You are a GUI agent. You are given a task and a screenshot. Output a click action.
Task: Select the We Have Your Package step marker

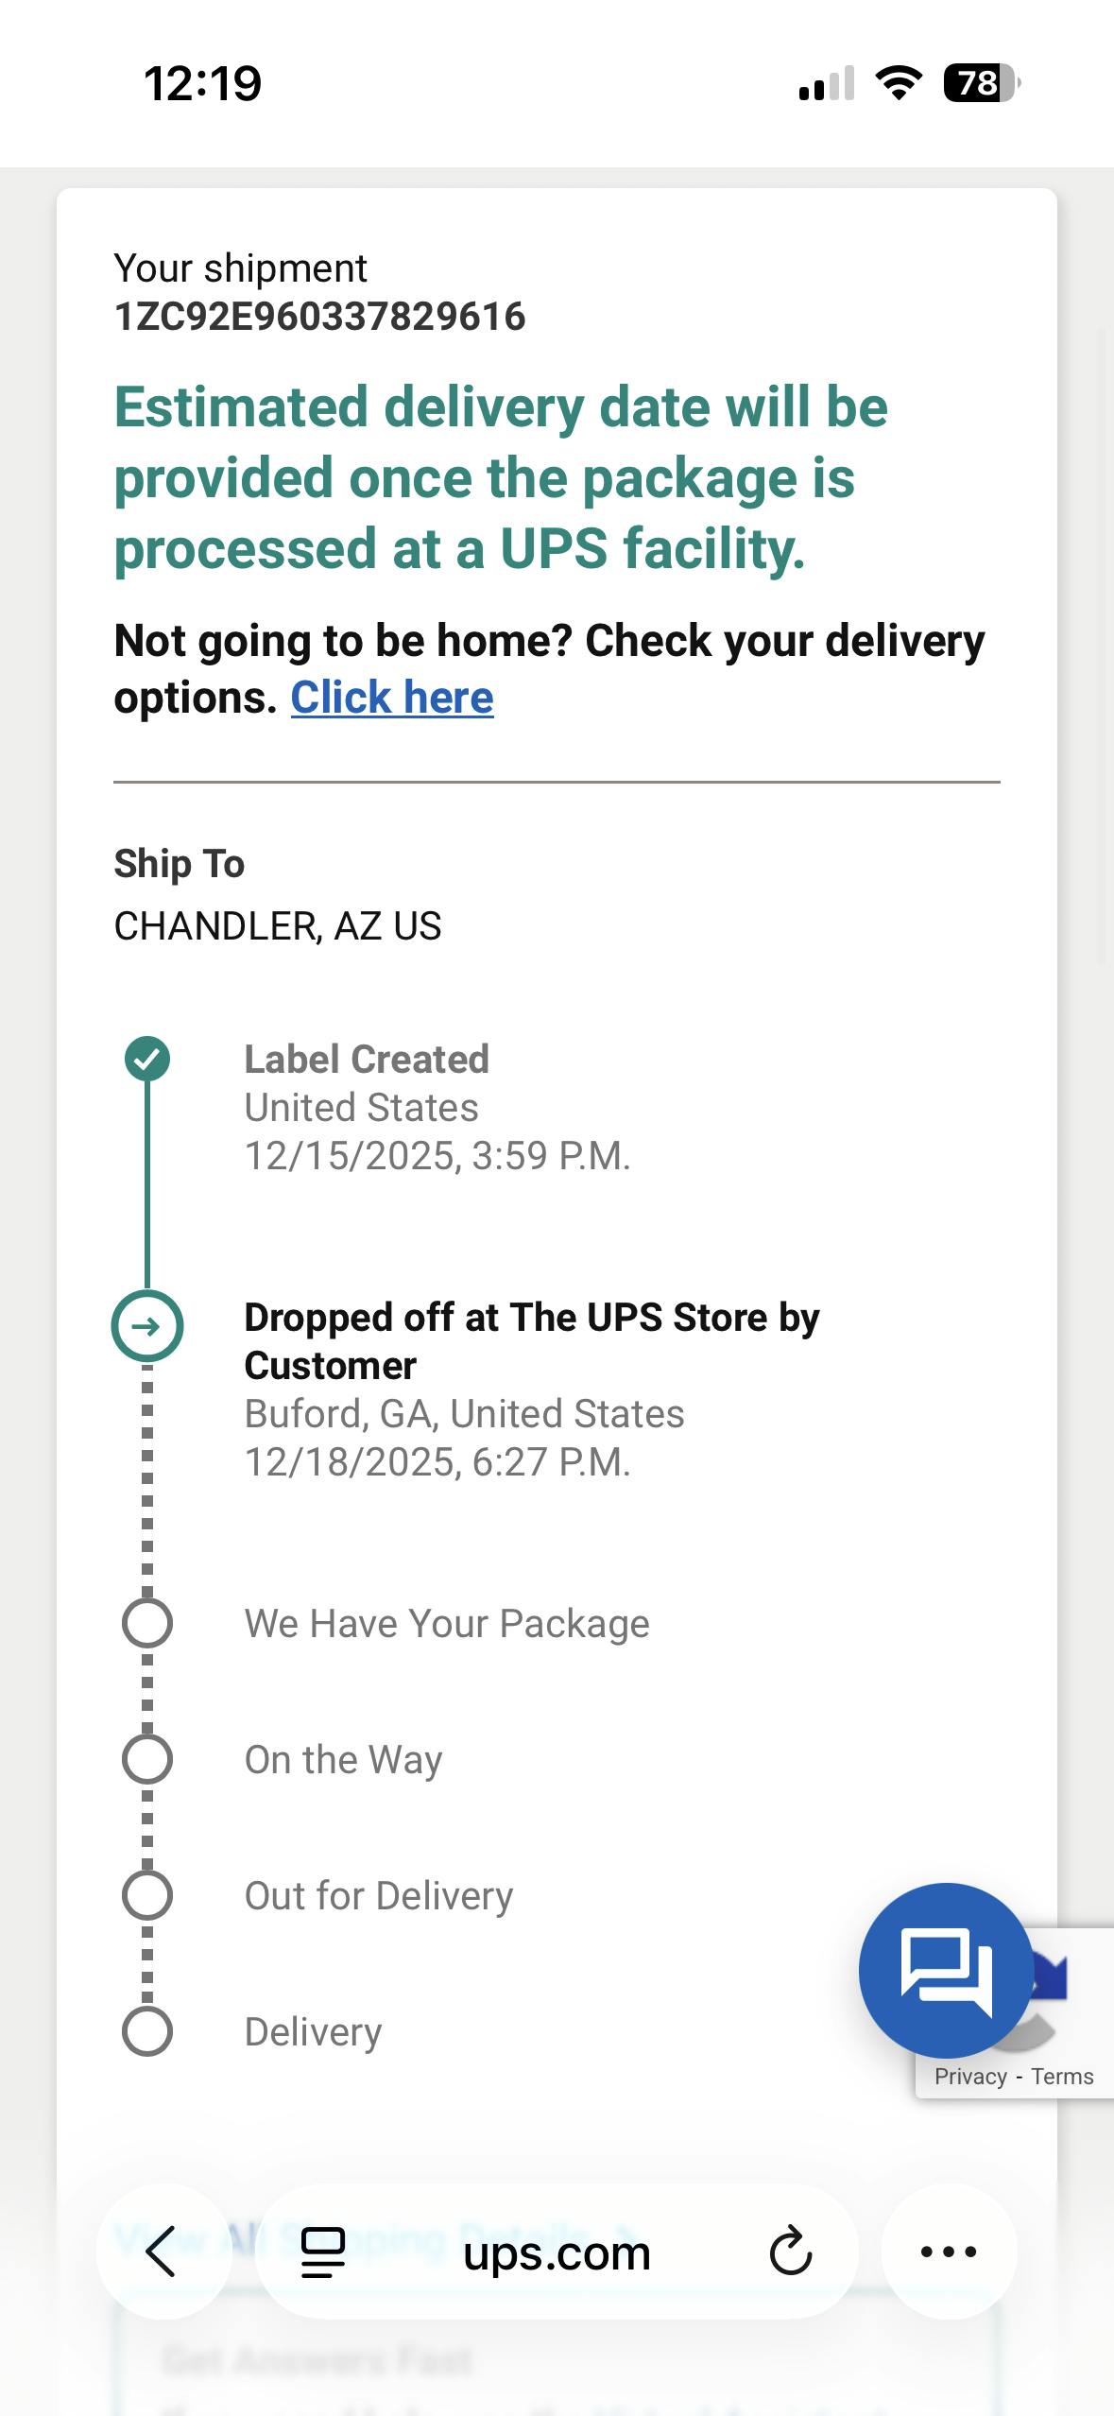click(147, 1624)
